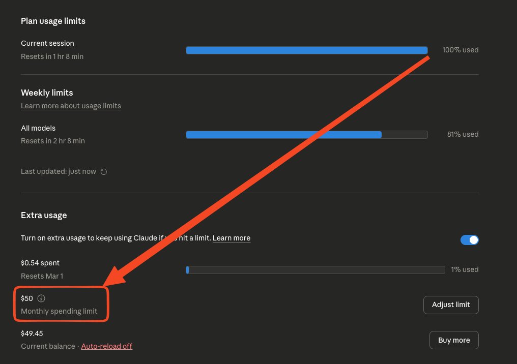517x364 pixels.
Task: Click the info icon next to $50
Action: point(41,298)
